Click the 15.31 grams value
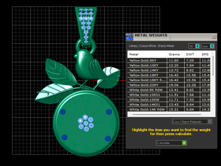This screenshot has width=221, height=166. pyautogui.click(x=174, y=109)
